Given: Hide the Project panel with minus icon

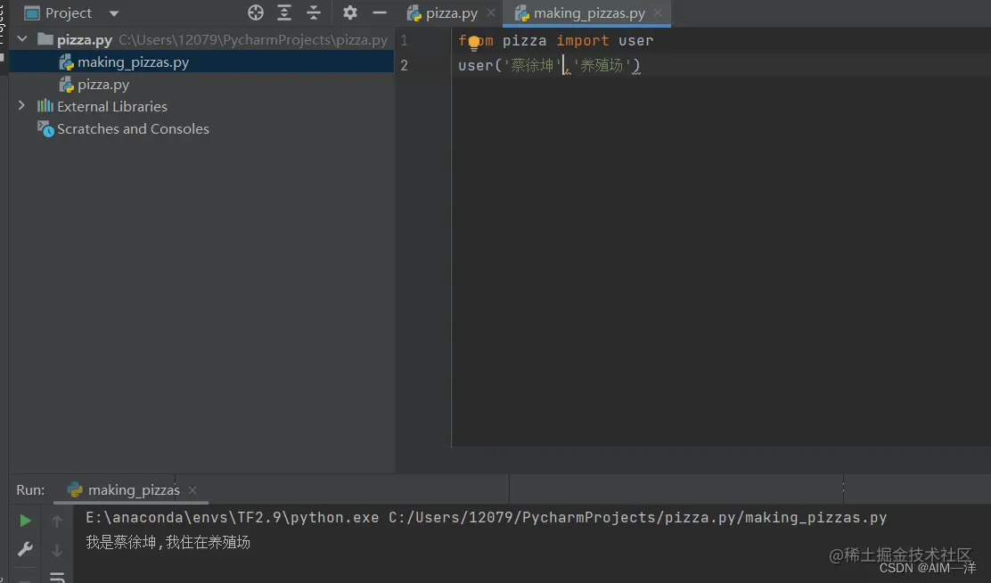Looking at the screenshot, I should tap(380, 12).
